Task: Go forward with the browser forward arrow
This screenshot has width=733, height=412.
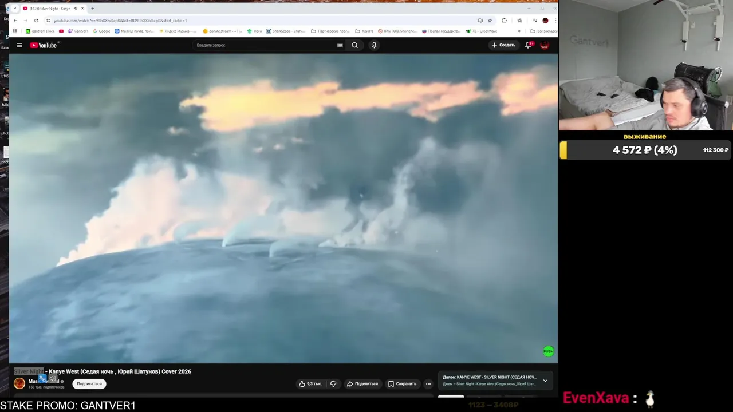Action: 26,21
